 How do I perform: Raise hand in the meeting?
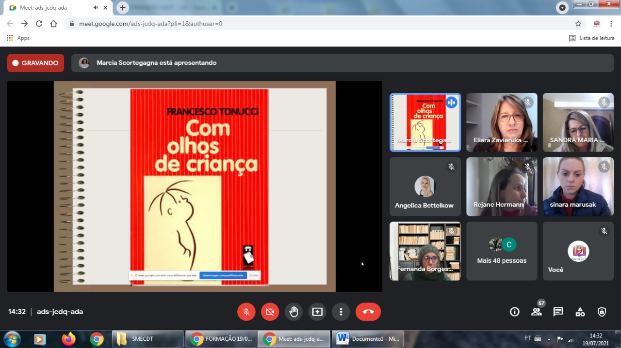click(x=294, y=312)
